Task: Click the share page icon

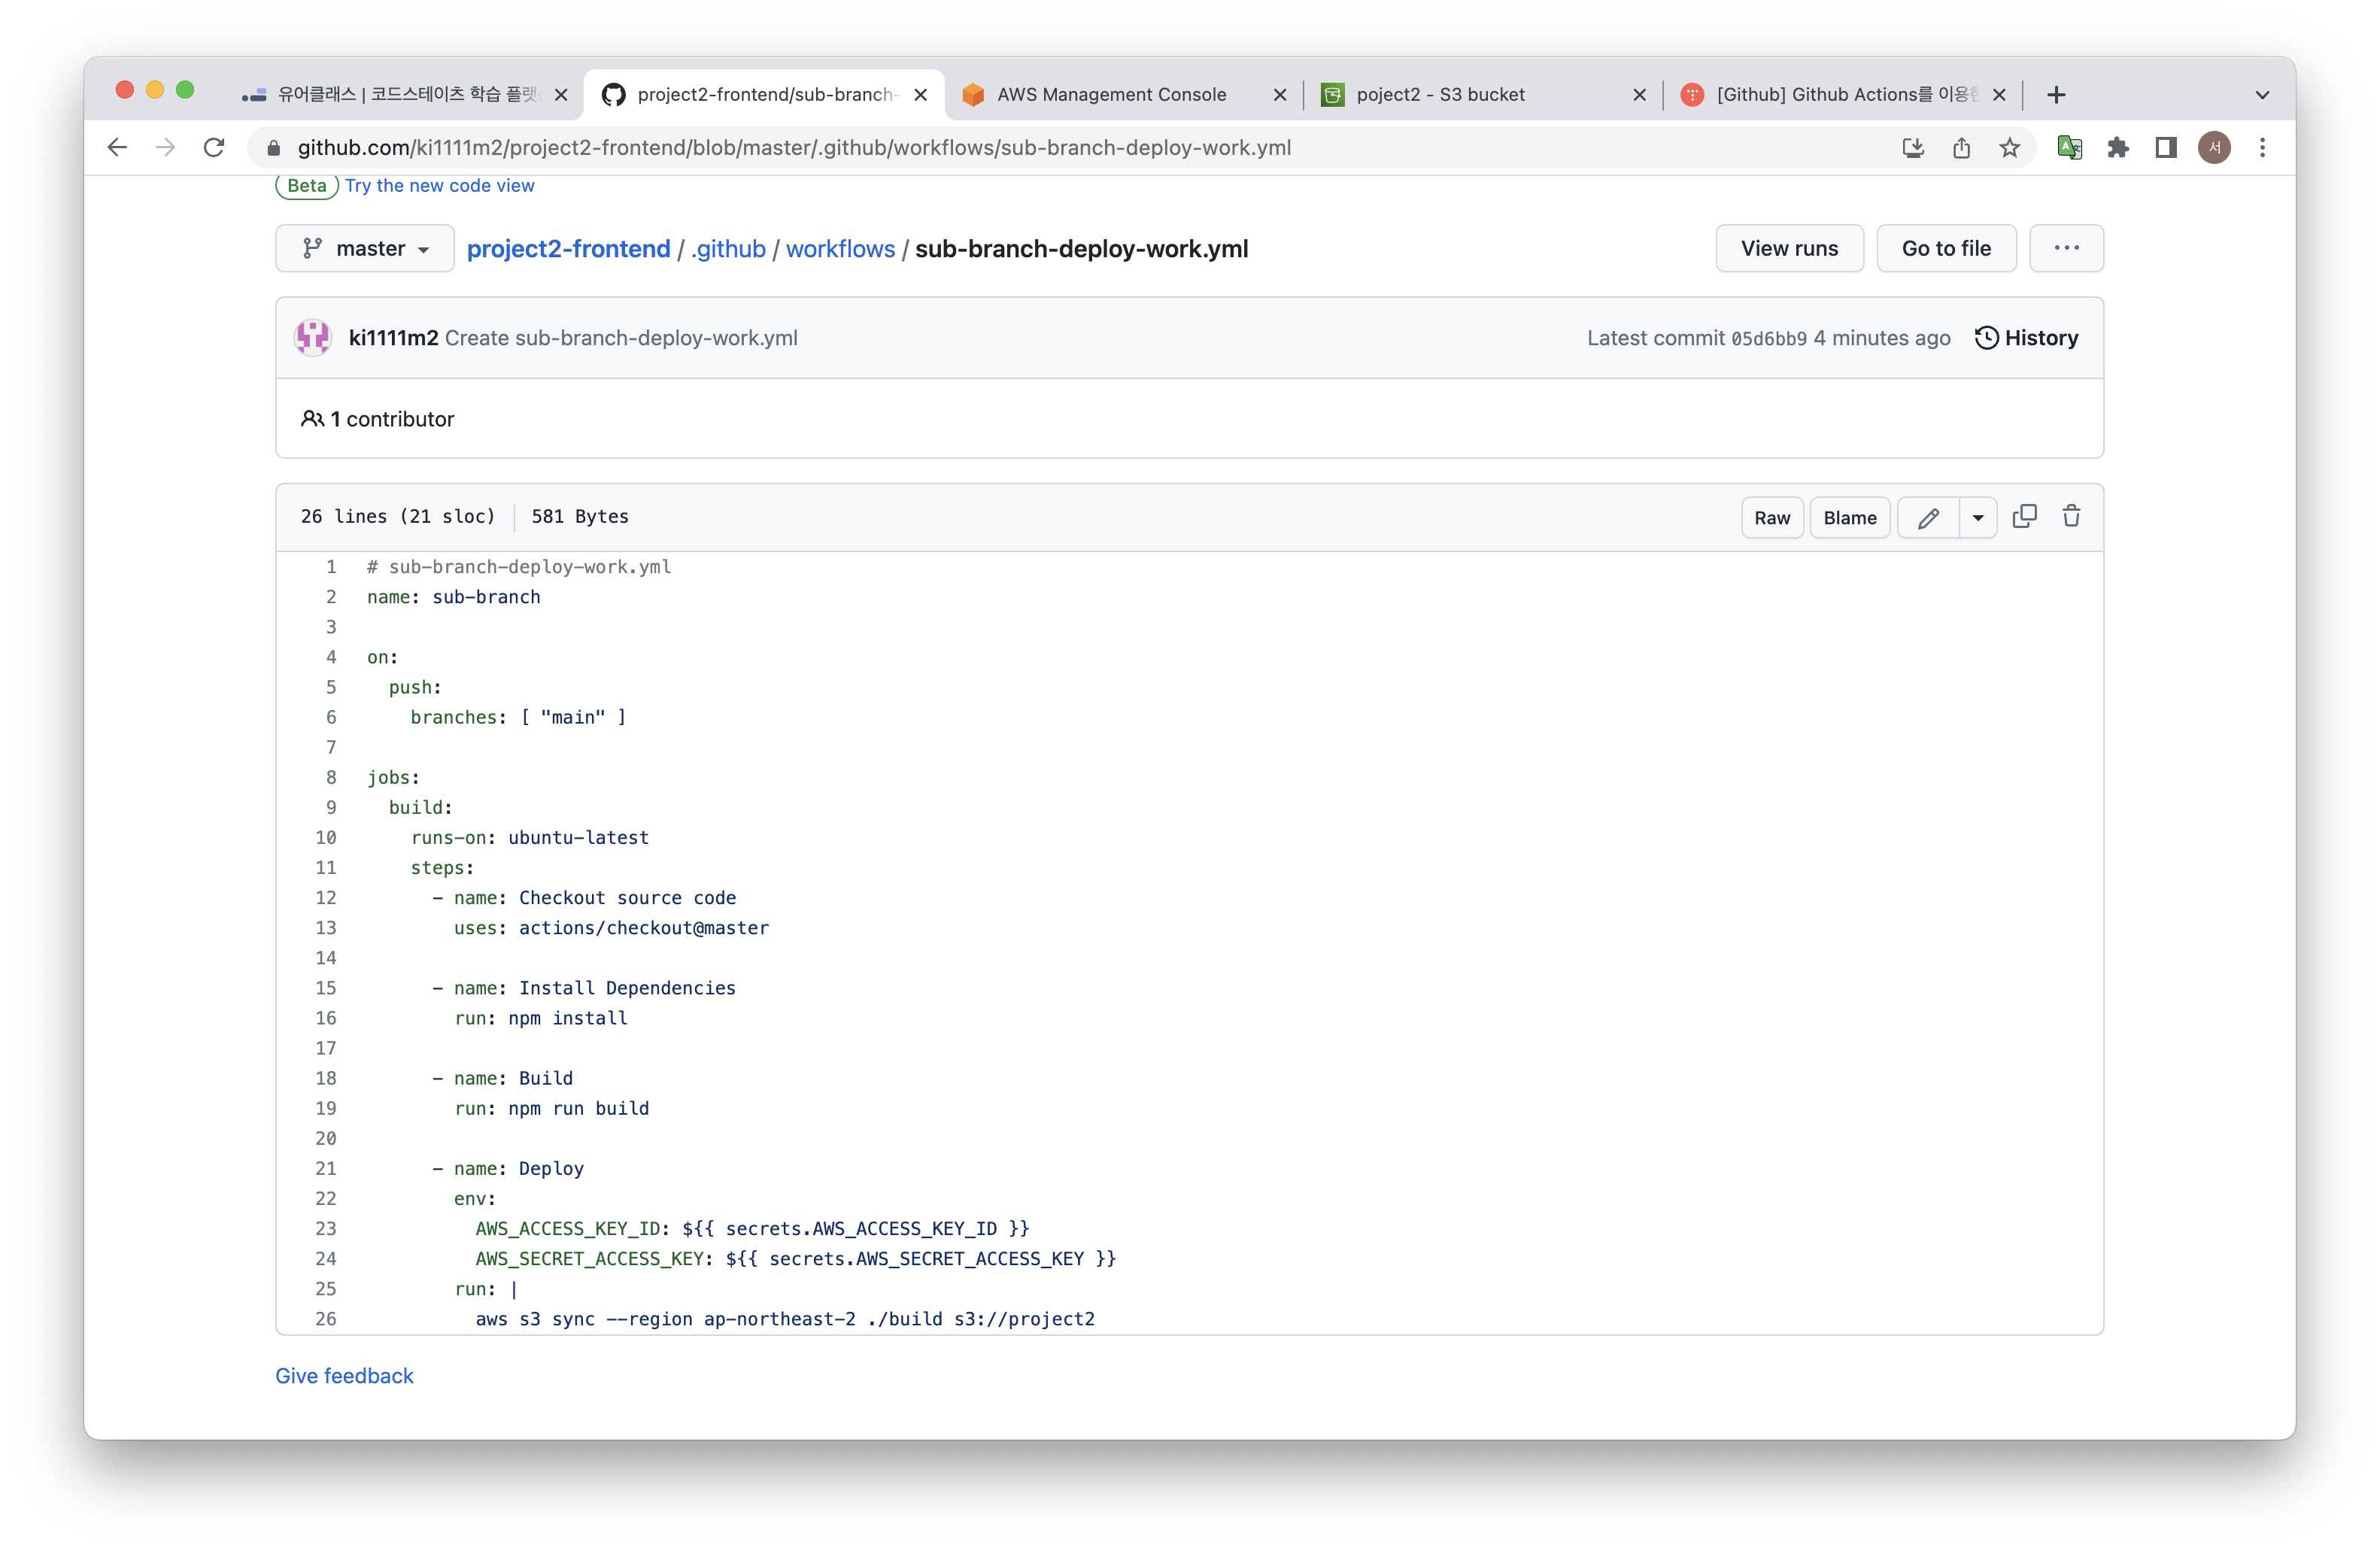Action: coord(1961,148)
